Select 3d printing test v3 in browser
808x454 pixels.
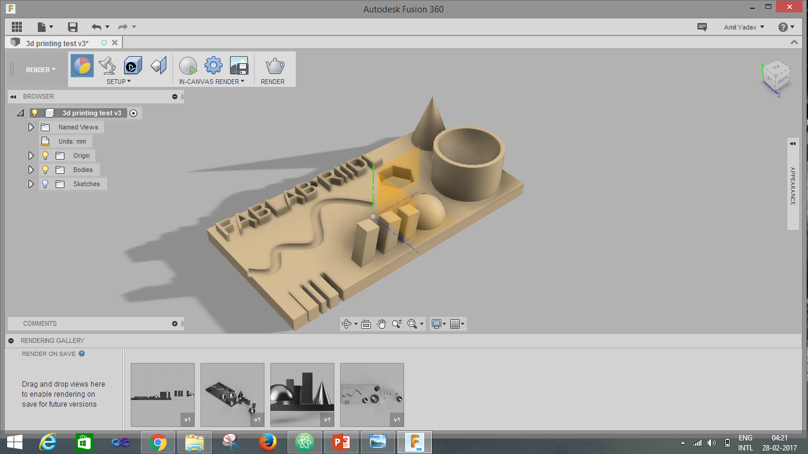(x=92, y=113)
